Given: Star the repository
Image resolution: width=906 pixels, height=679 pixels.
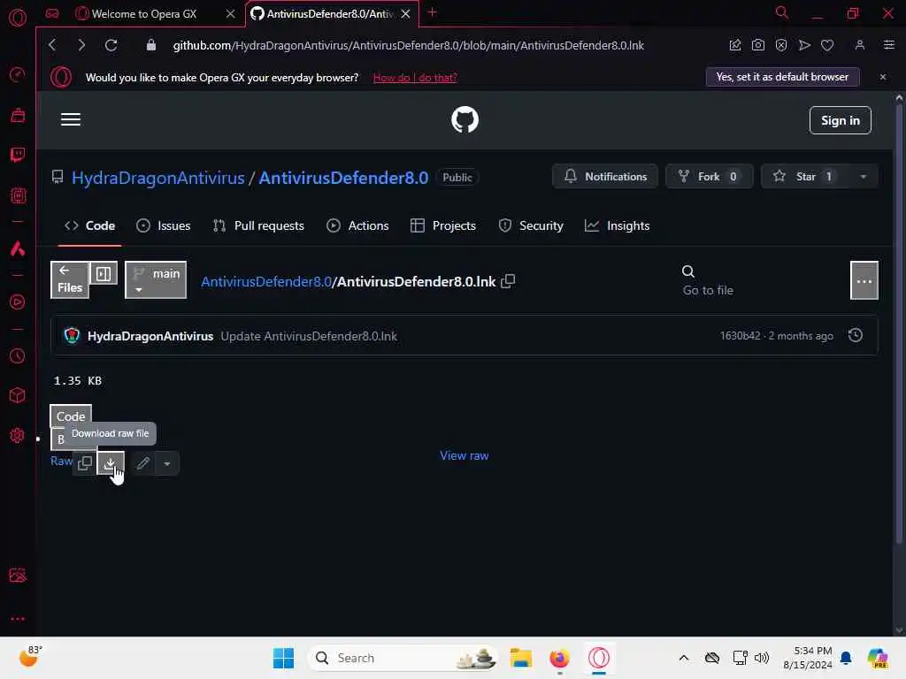Looking at the screenshot, I should tap(805, 177).
